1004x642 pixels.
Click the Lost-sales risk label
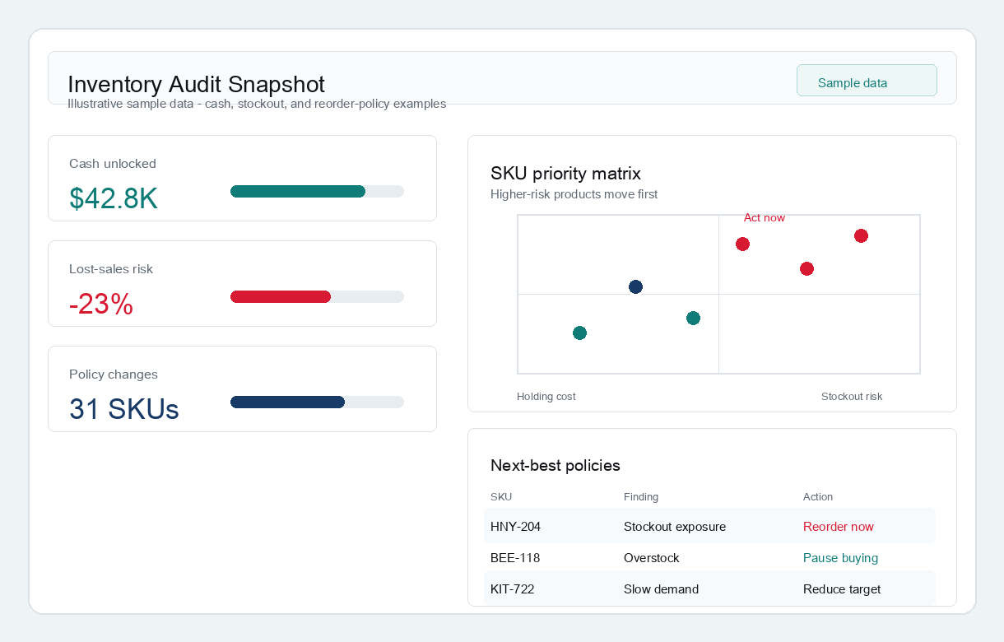click(111, 269)
